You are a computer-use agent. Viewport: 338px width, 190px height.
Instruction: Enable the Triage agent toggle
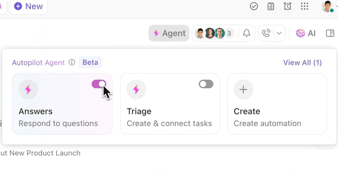206,84
